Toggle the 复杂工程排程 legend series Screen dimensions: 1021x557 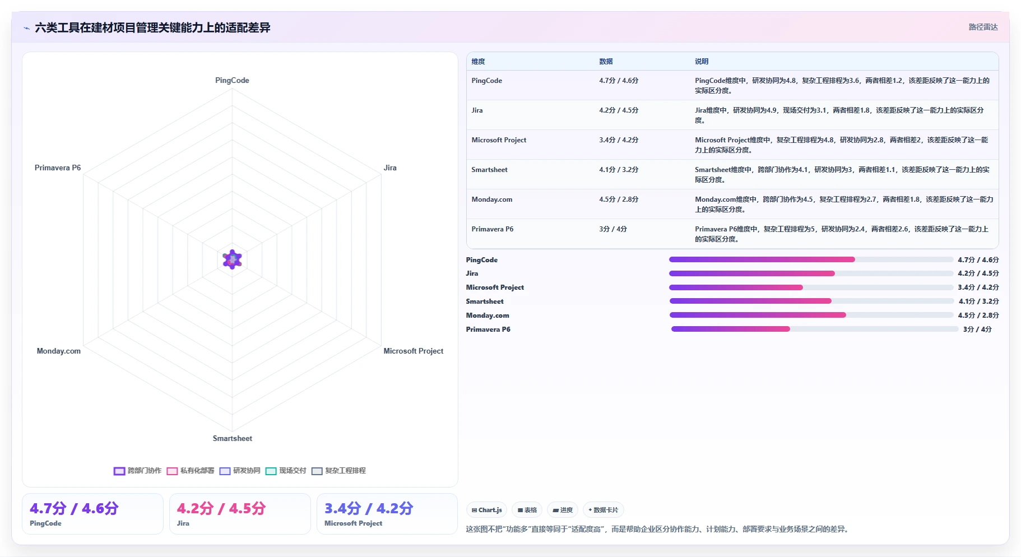pyautogui.click(x=338, y=471)
